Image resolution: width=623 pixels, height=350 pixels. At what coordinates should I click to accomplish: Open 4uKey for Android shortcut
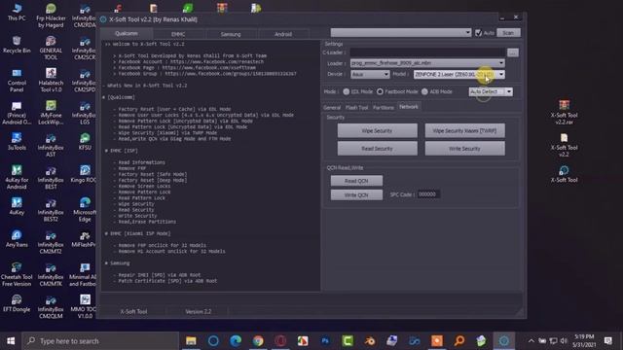pos(17,177)
